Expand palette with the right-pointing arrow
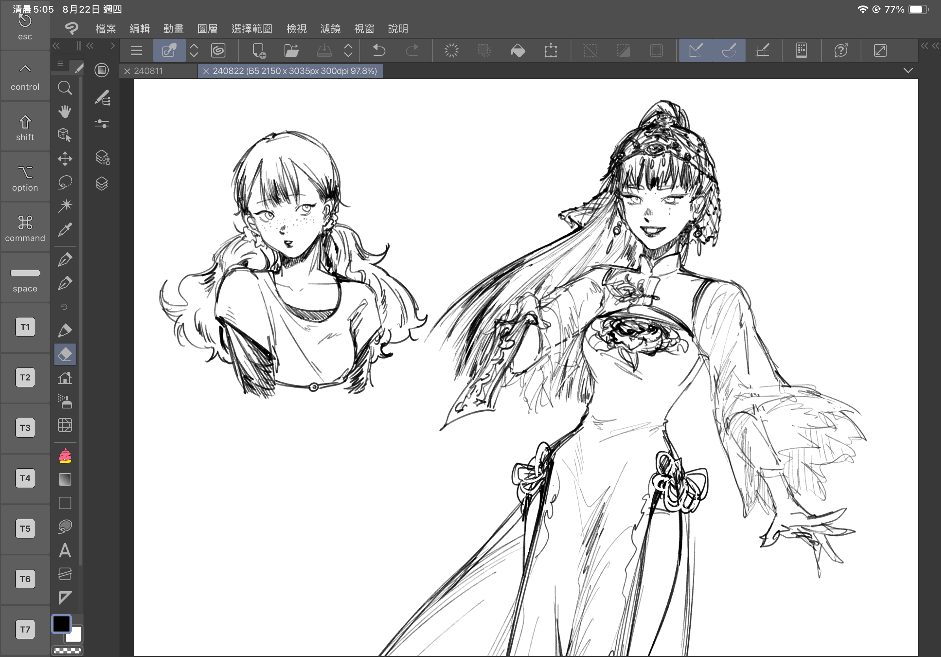941x657 pixels. tap(113, 46)
